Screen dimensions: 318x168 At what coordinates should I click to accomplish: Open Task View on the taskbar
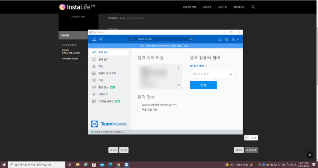69,165
